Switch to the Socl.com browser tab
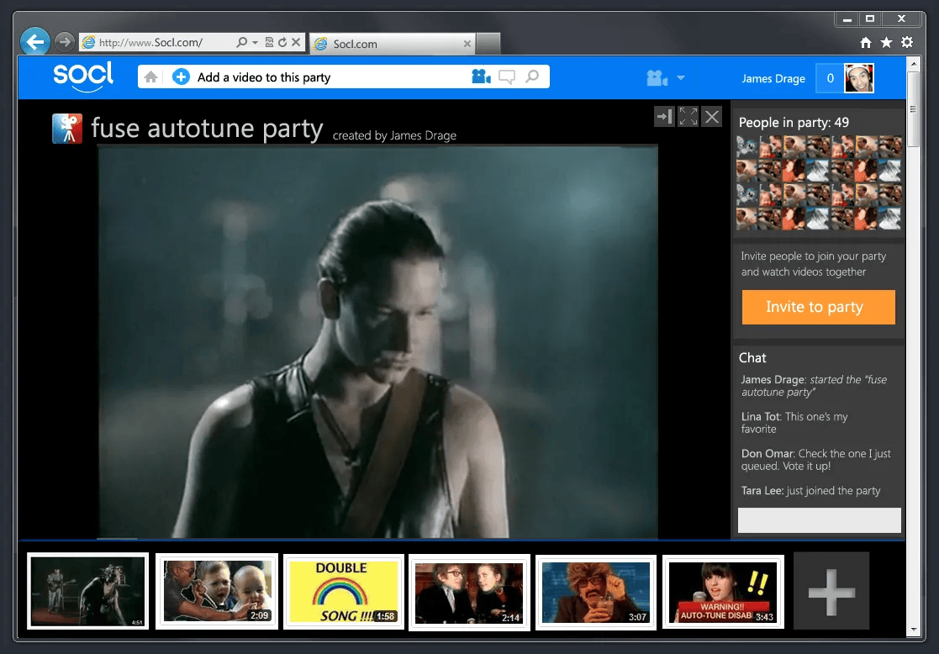Viewport: 939px width, 654px height. [393, 44]
